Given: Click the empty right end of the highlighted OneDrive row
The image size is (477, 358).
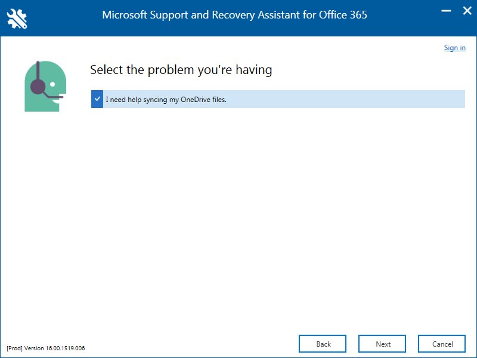Looking at the screenshot, I should (x=417, y=99).
